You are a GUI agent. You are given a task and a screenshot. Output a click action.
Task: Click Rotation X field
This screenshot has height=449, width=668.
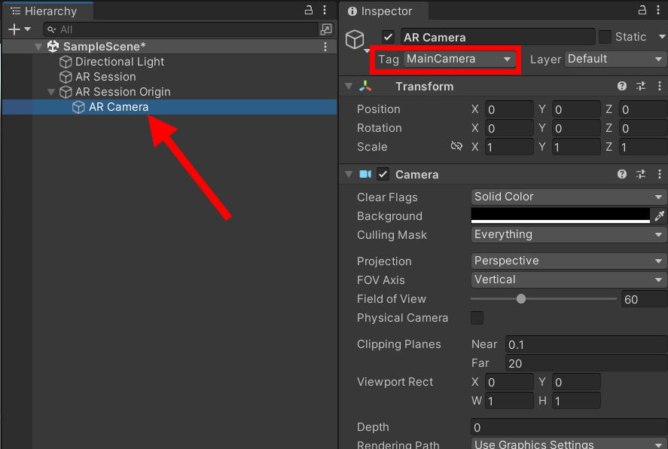[509, 128]
